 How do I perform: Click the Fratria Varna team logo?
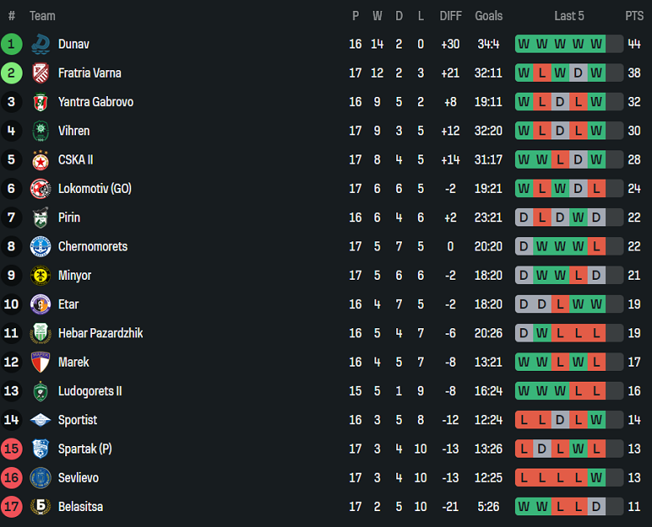point(40,73)
